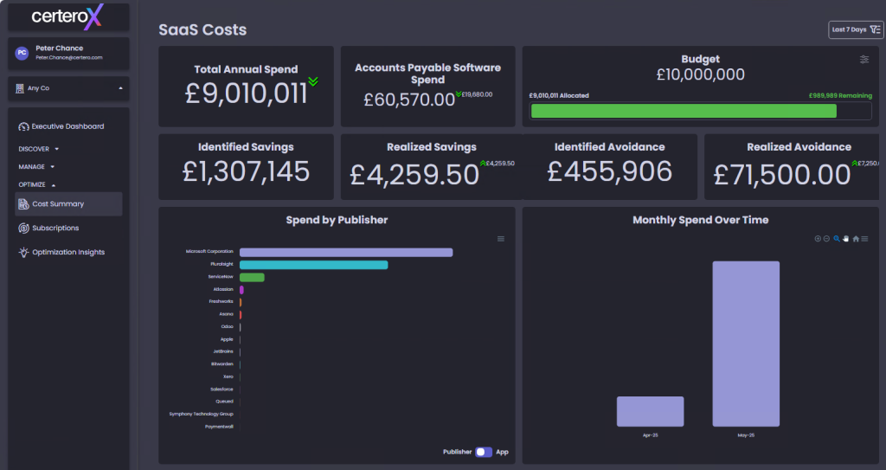Select the panning tool in chart toolbar
This screenshot has width=886, height=470.
[846, 239]
